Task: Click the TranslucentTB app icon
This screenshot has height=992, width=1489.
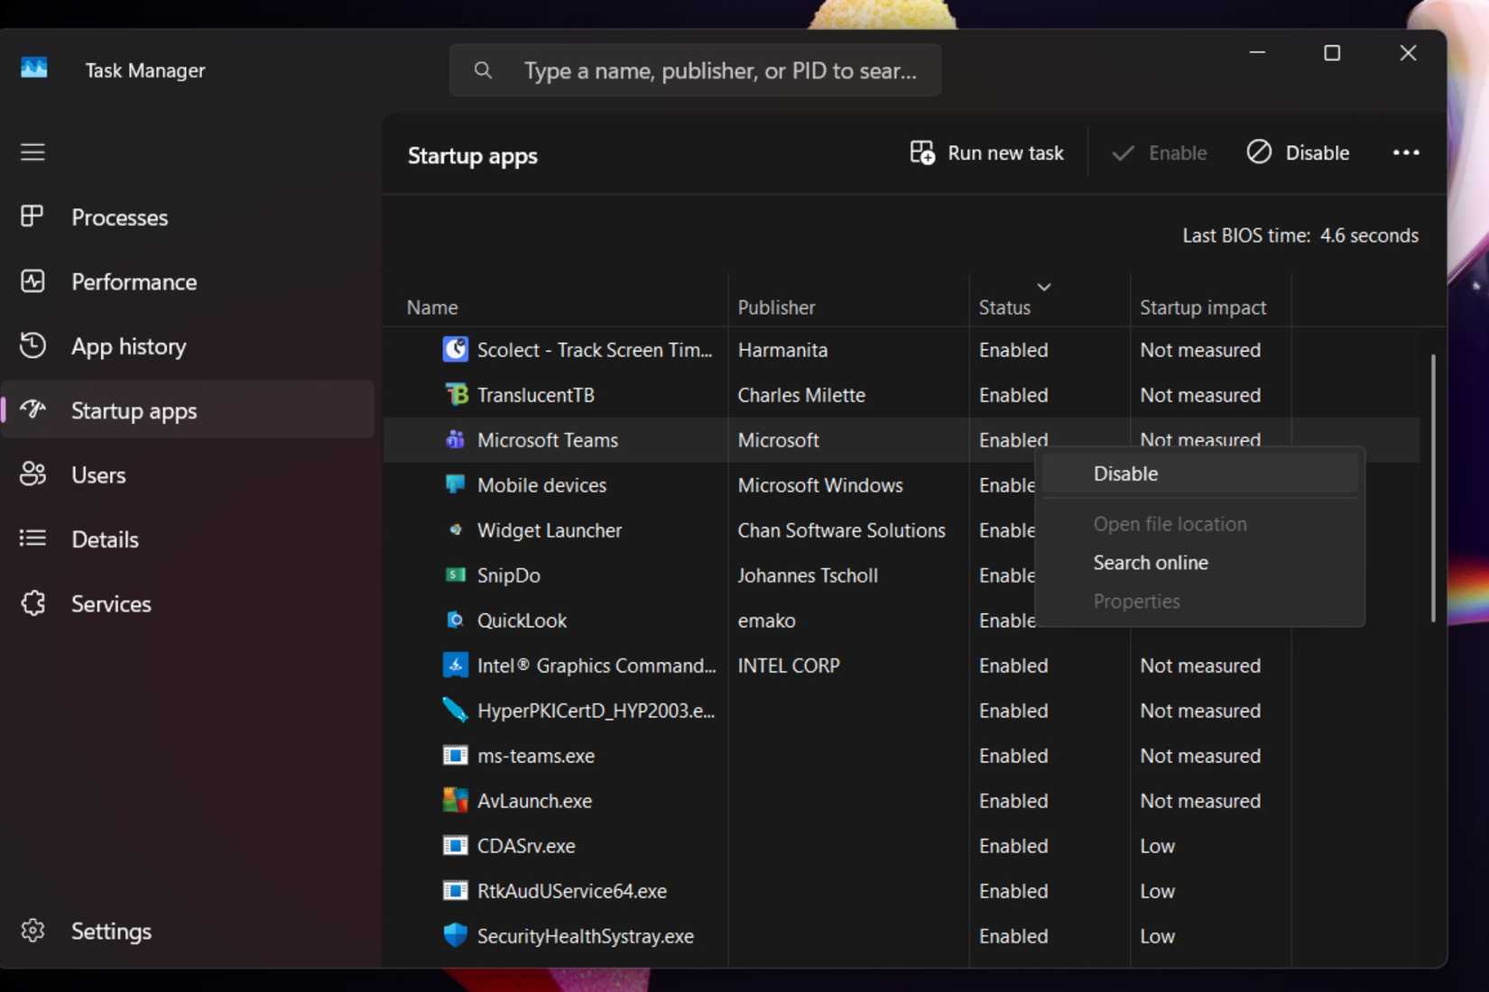Action: tap(456, 394)
